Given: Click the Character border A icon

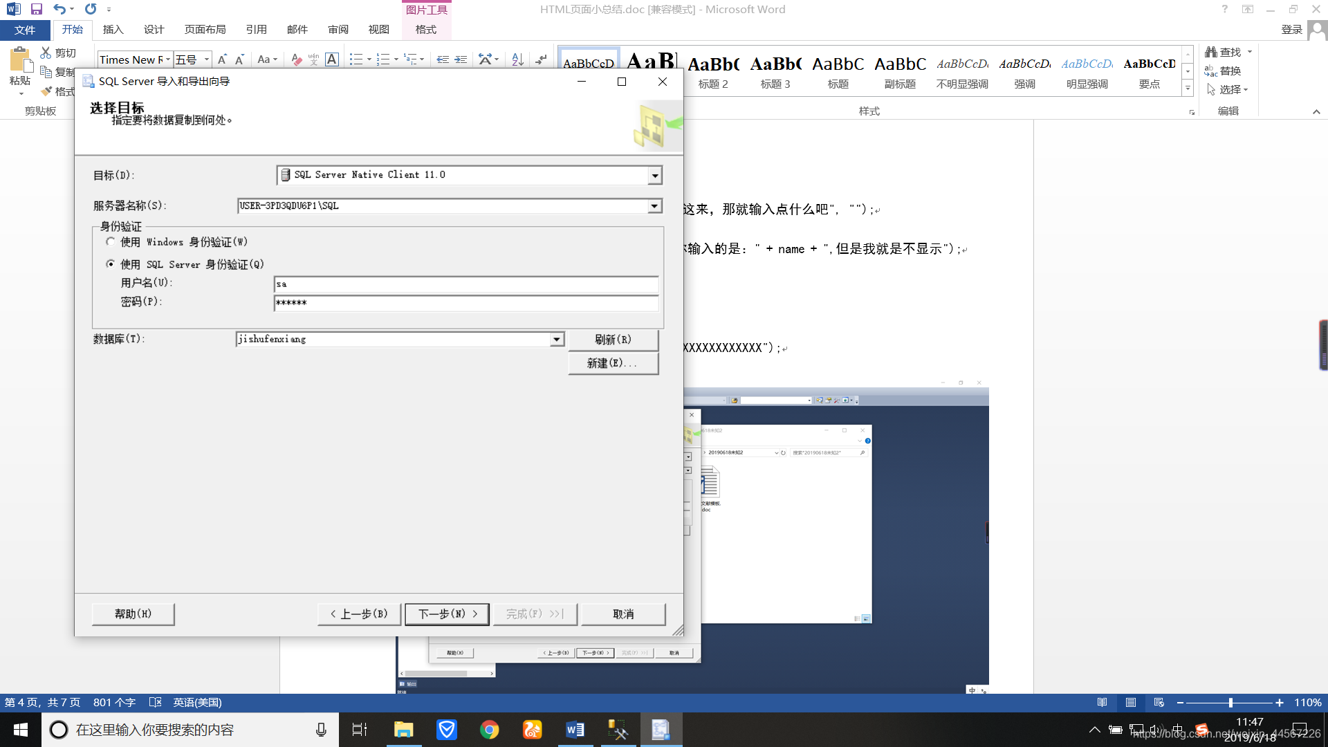Looking at the screenshot, I should click(332, 59).
